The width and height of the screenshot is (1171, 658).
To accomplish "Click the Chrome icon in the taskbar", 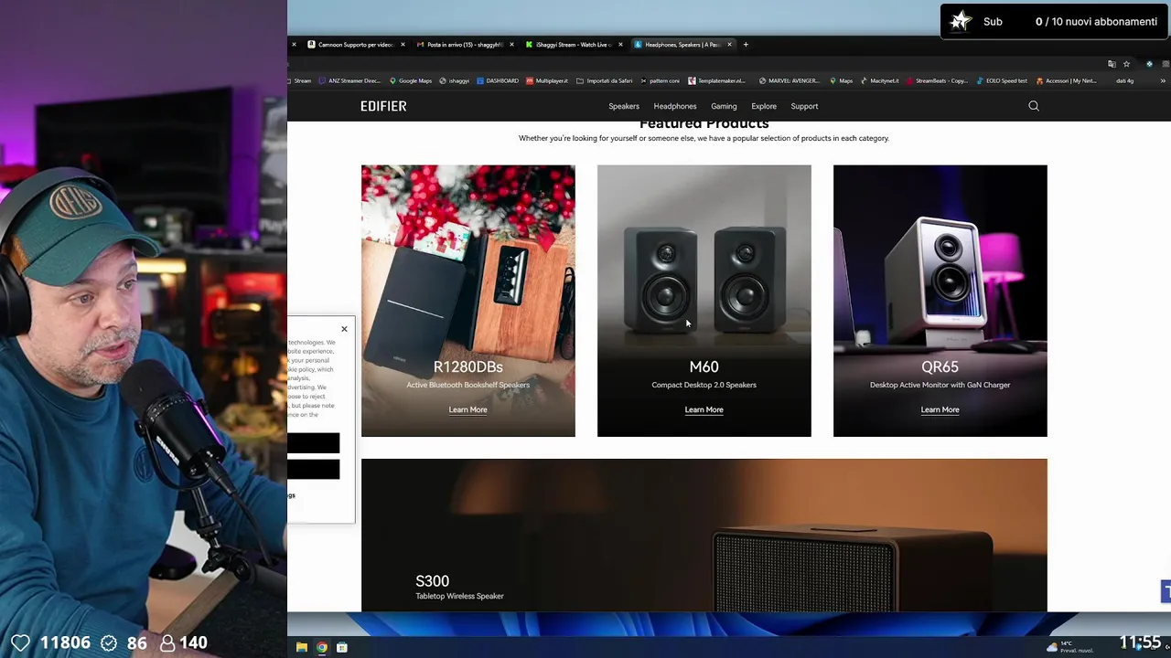I will (322, 647).
